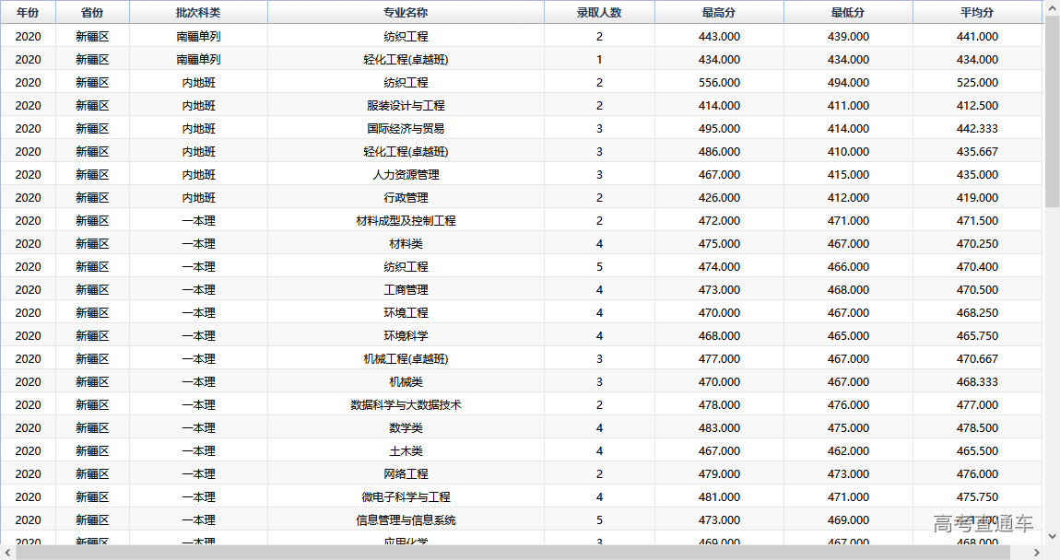This screenshot has width=1060, height=560.
Task: Select the 人力资源管理 major cell
Action: [406, 175]
